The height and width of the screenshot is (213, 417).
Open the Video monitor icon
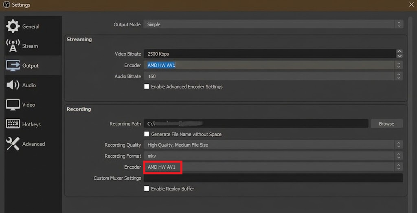click(x=13, y=104)
